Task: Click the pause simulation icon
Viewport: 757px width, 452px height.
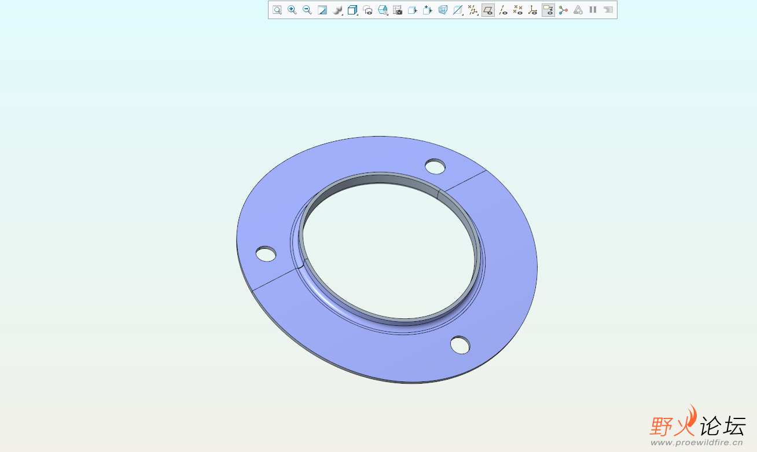Action: [x=593, y=10]
